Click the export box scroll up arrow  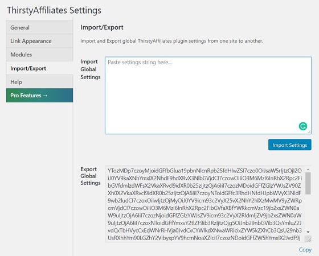tap(308, 170)
